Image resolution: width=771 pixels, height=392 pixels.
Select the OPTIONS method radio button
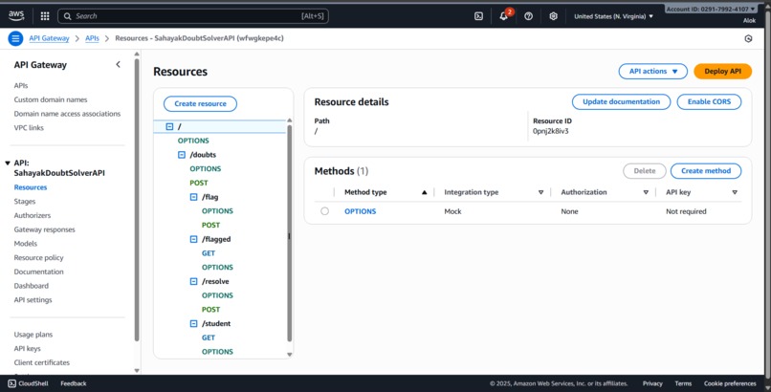coord(324,211)
